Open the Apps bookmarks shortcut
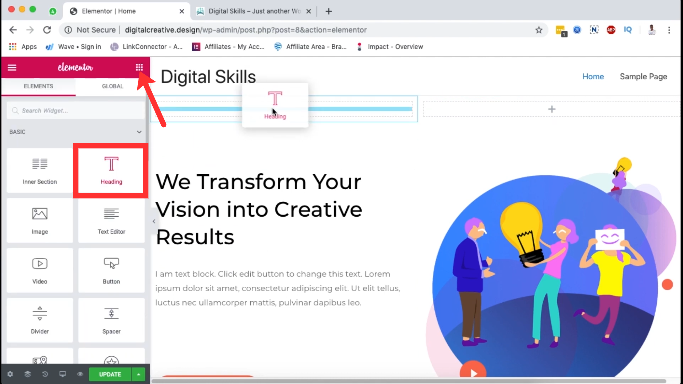 tap(23, 47)
